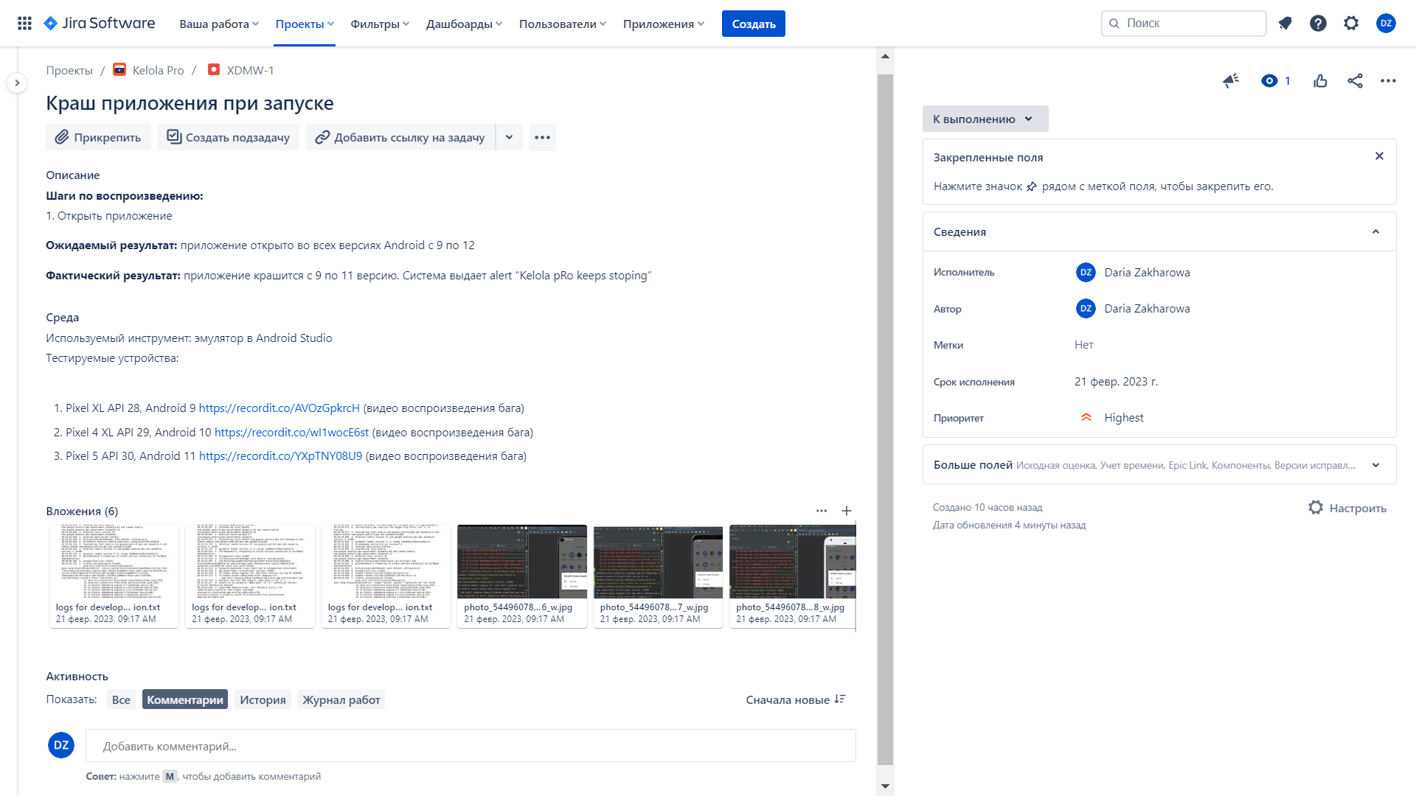Open the settings gear icon
The width and height of the screenshot is (1416, 796).
click(1351, 24)
